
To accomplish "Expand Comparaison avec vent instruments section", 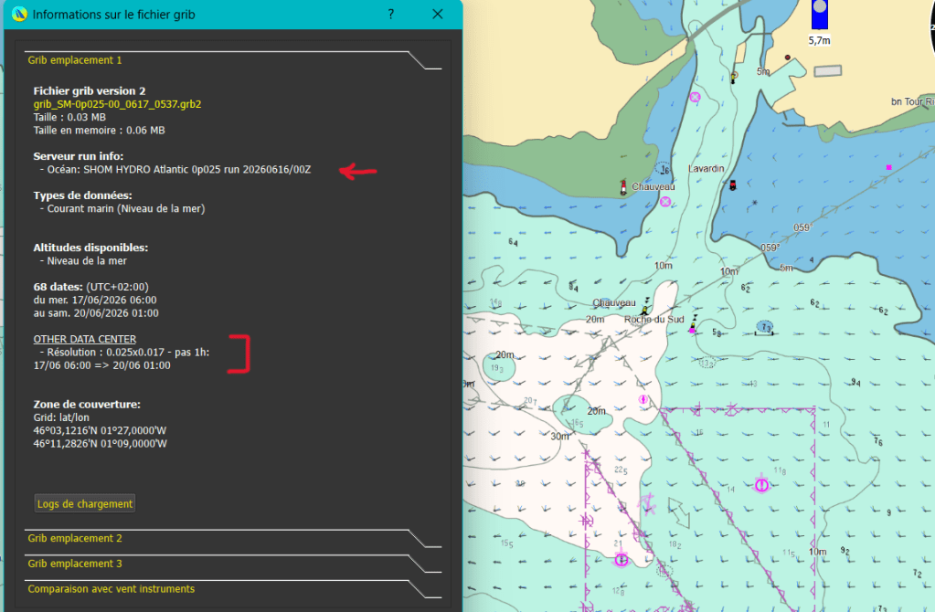I will click(x=233, y=589).
